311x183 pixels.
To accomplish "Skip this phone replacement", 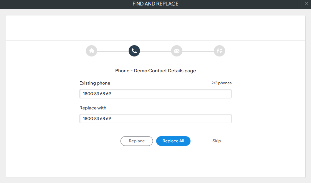I will coord(217,141).
